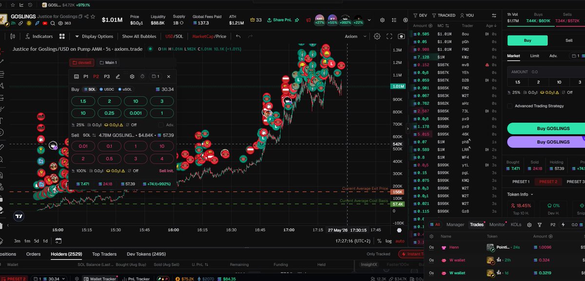
Task: Open the Indicators menu
Action: (x=39, y=37)
